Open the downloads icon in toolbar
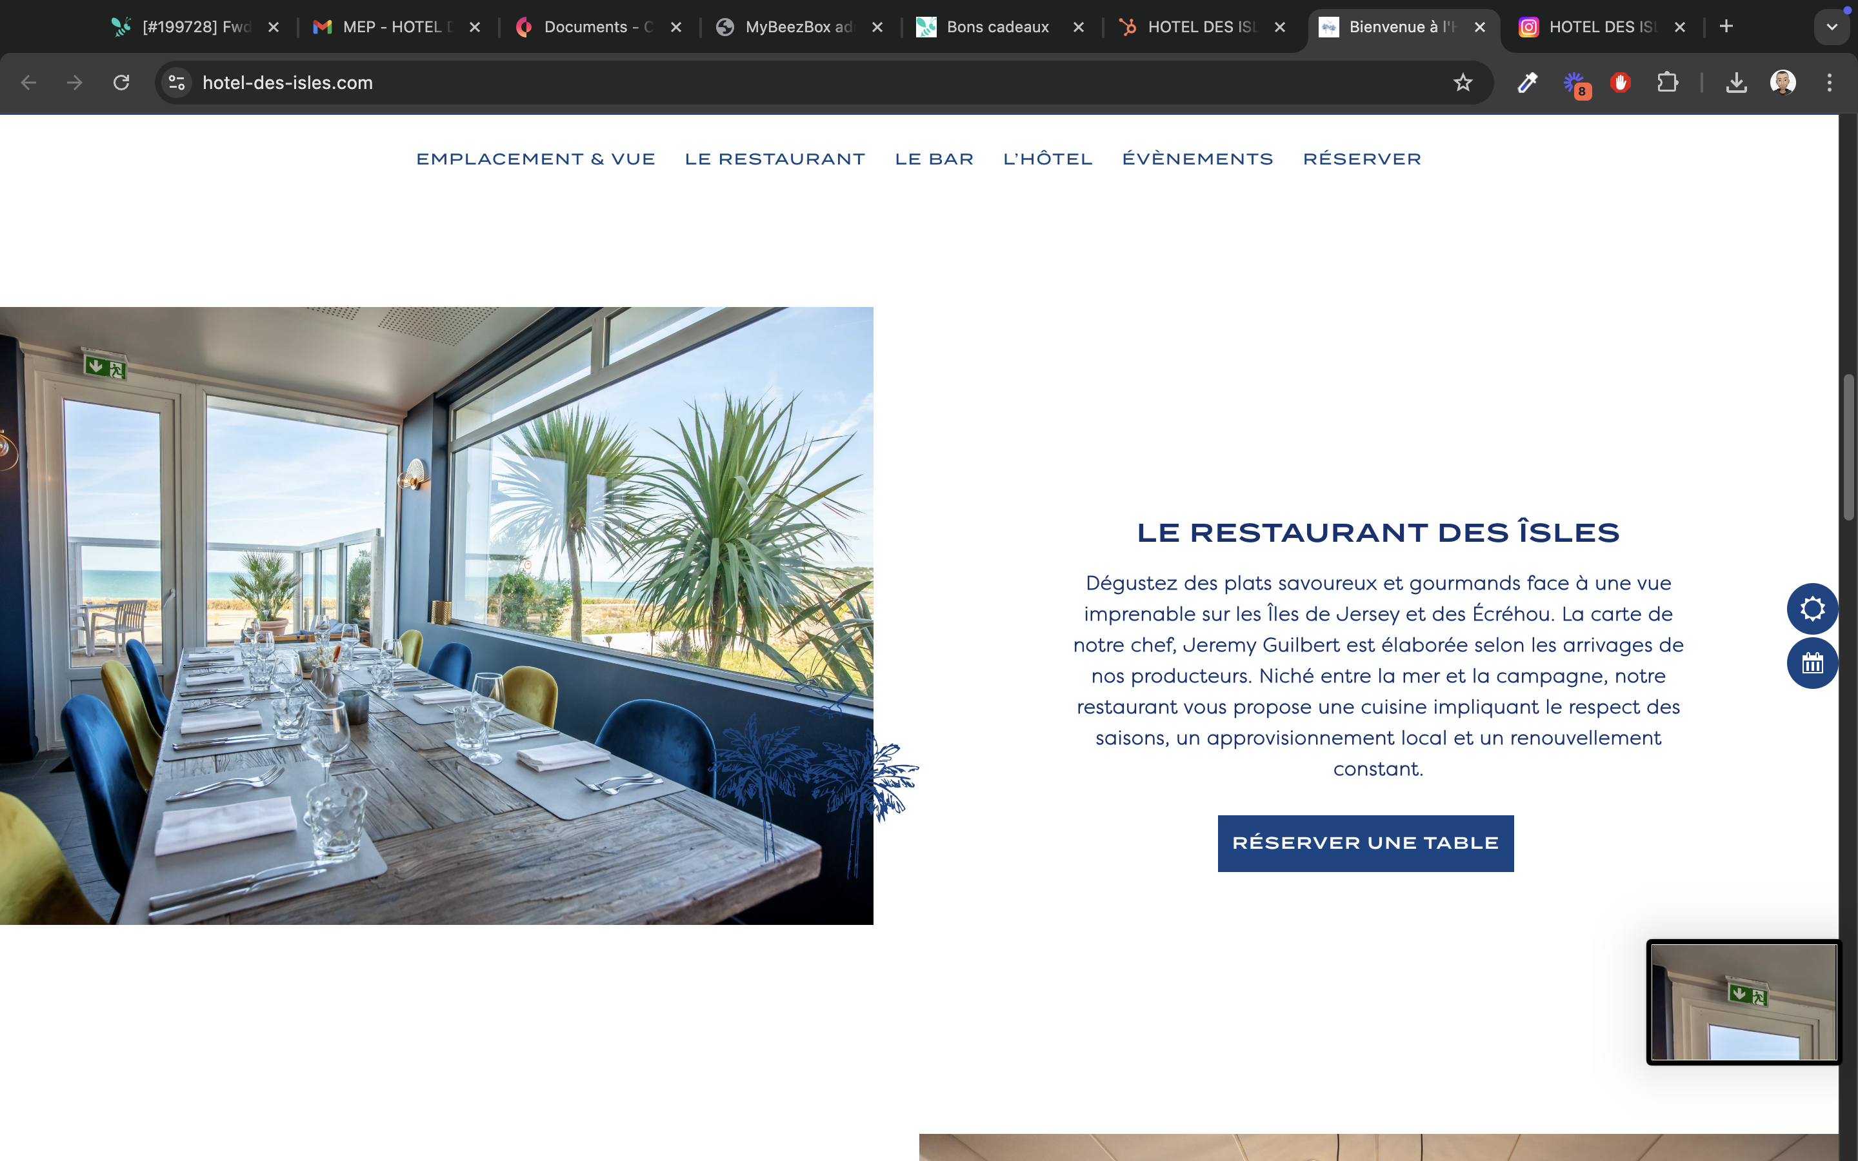This screenshot has width=1858, height=1161. 1737,82
